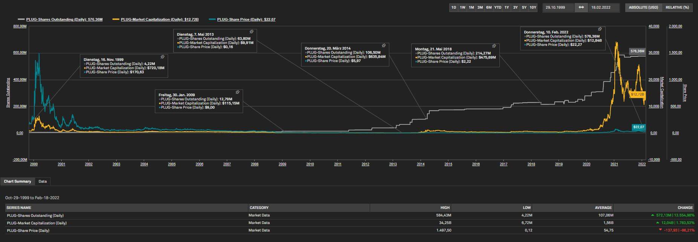
Task: Click the PLUG-Shares Outstanding (Daily) table row name
Action: (35, 216)
